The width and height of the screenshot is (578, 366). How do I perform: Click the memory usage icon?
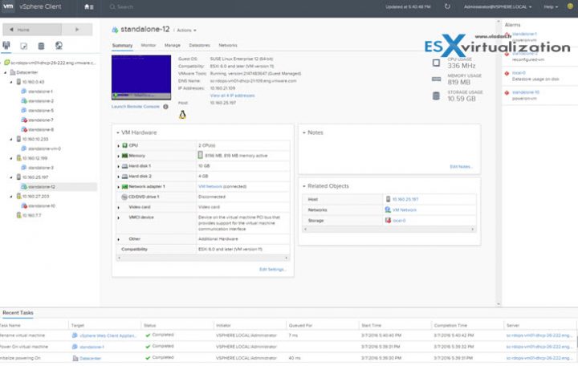(x=436, y=79)
